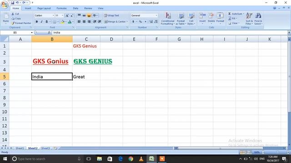Viewport: 291px width, 163px height.
Task: Click the Clear button
Action: tap(234, 23)
